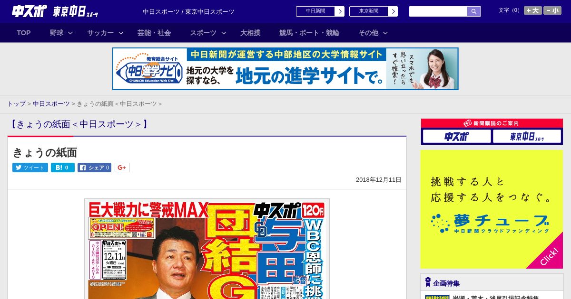Open 競馬・ボート・競輪 navigation item
571x299 pixels.
309,33
